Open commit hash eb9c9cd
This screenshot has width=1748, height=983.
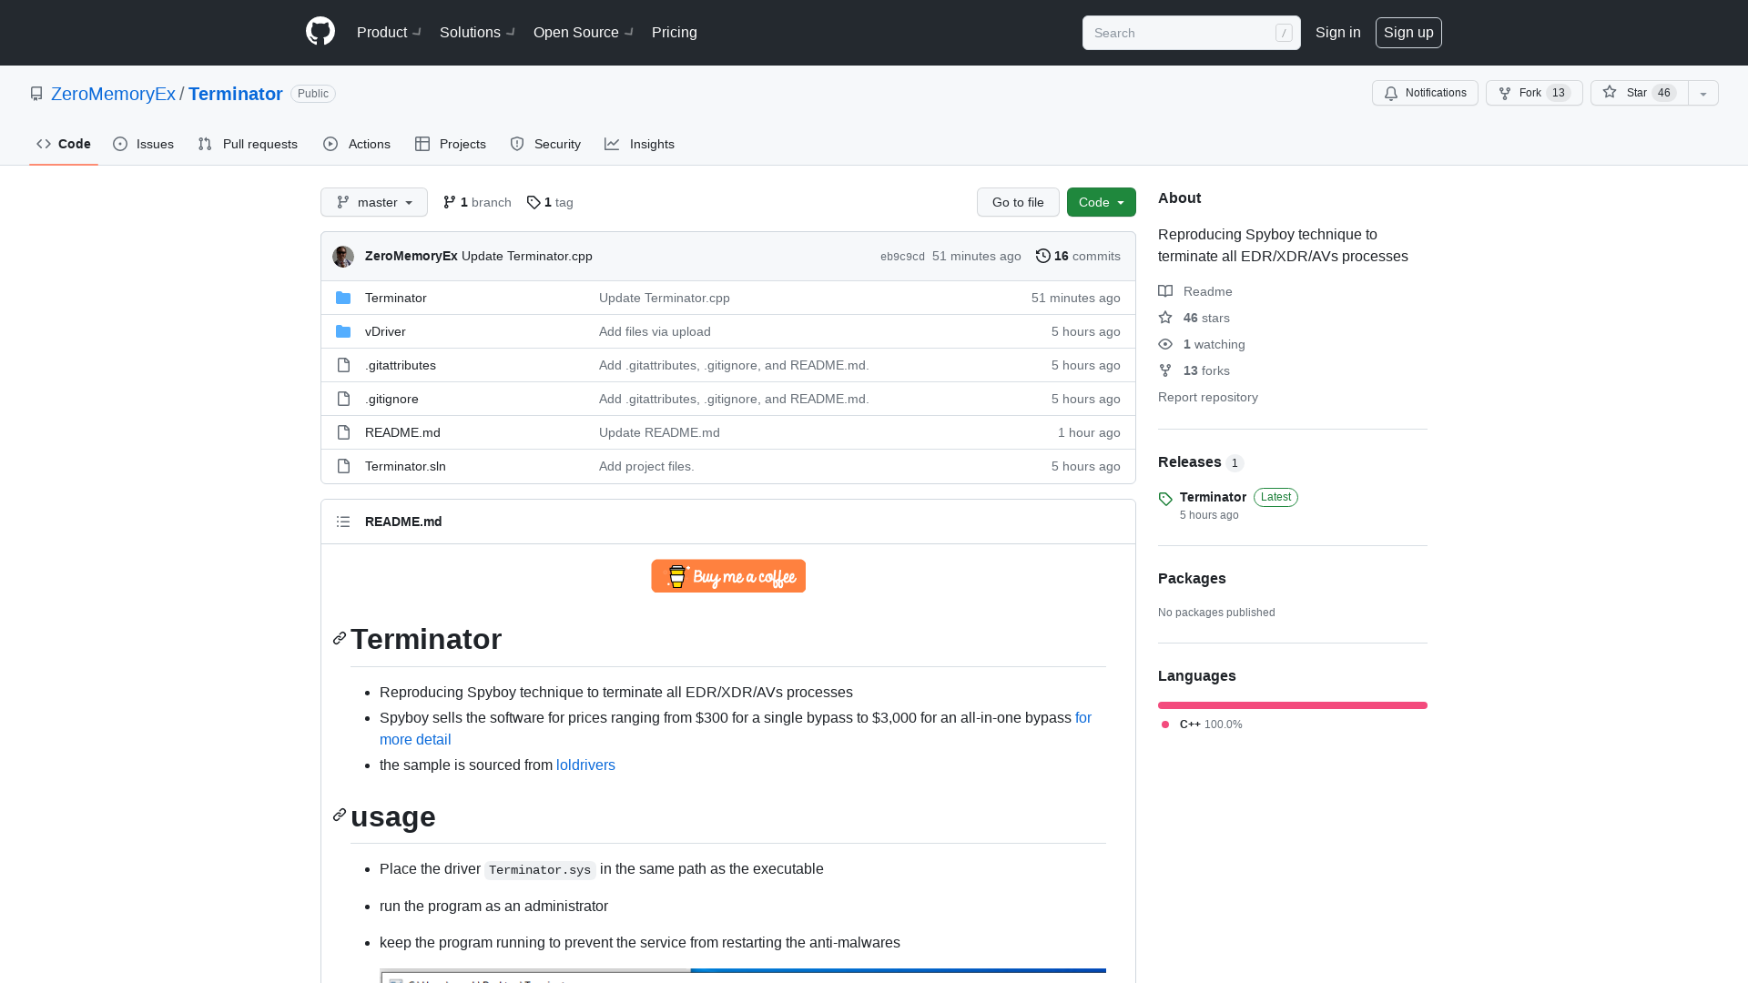(902, 257)
